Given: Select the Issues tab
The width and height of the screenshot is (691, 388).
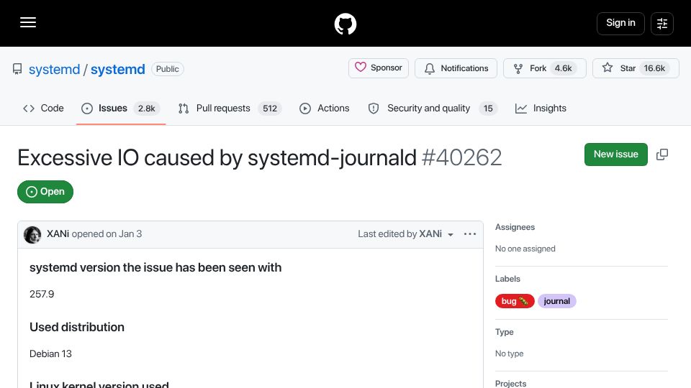Looking at the screenshot, I should point(121,108).
